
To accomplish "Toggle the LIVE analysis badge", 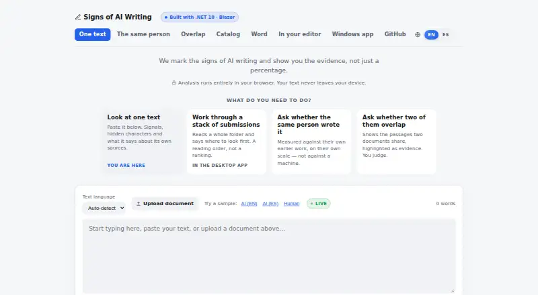I will 318,204.
